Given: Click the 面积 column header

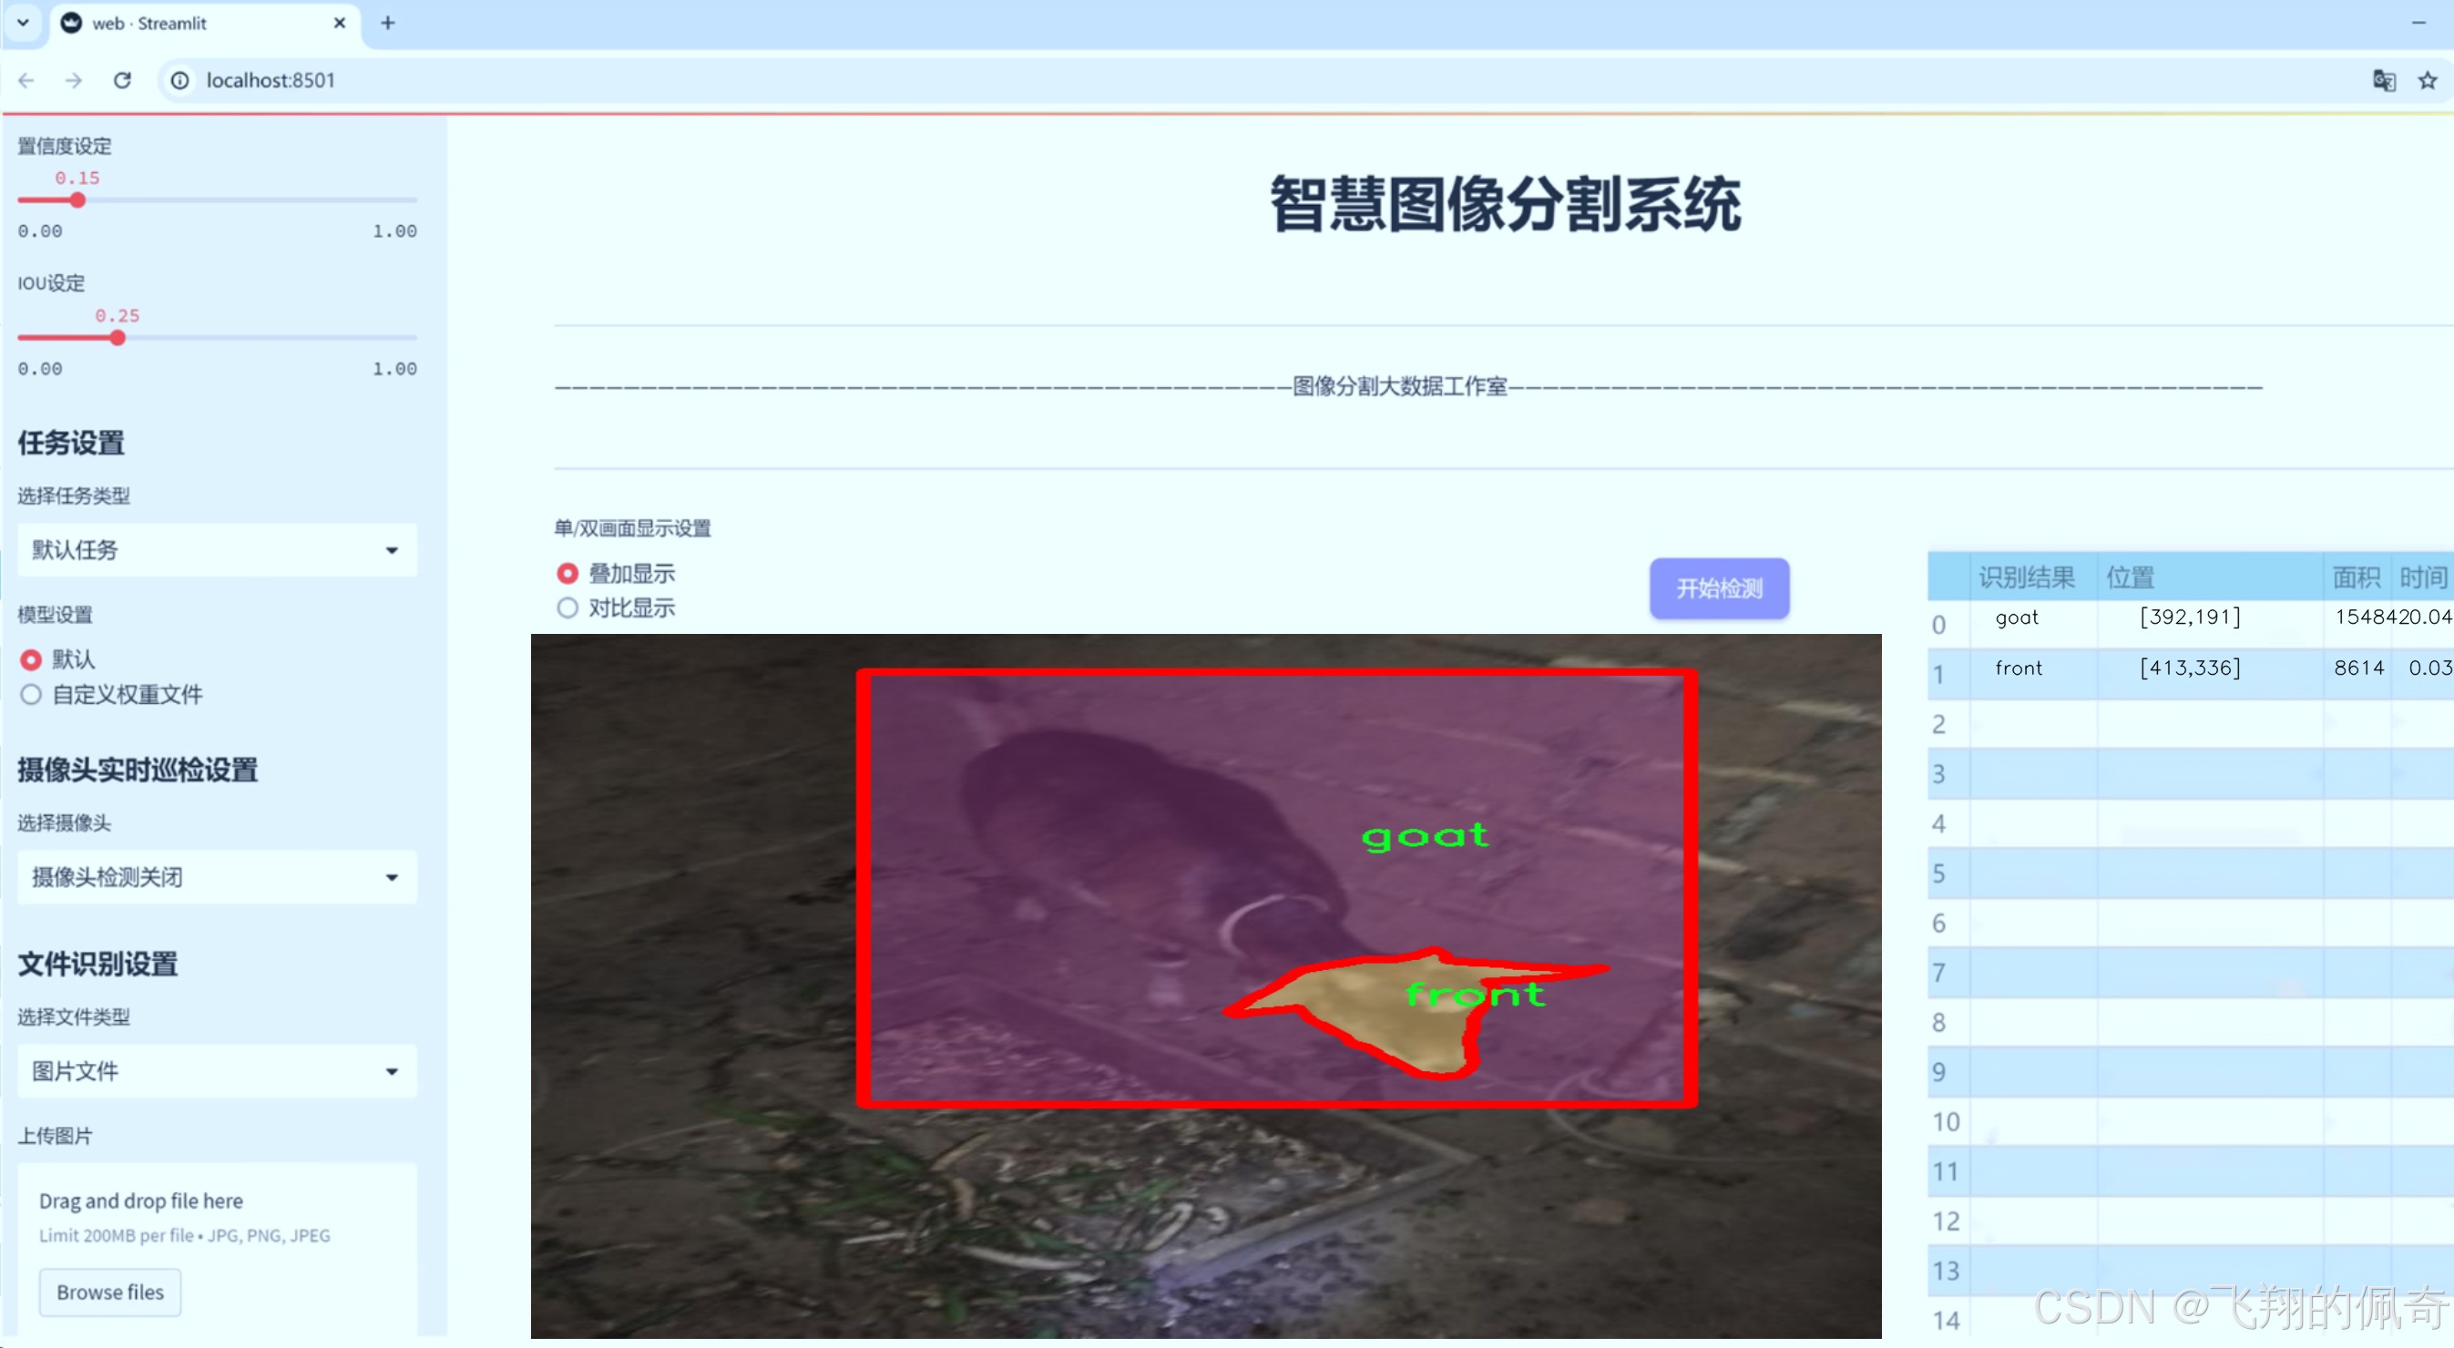Looking at the screenshot, I should [2357, 577].
